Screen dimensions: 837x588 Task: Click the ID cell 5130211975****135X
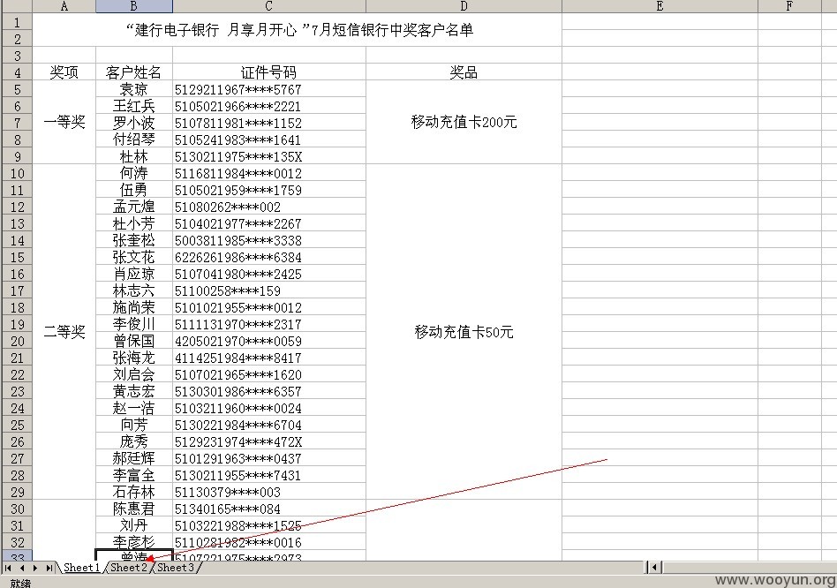pos(269,156)
